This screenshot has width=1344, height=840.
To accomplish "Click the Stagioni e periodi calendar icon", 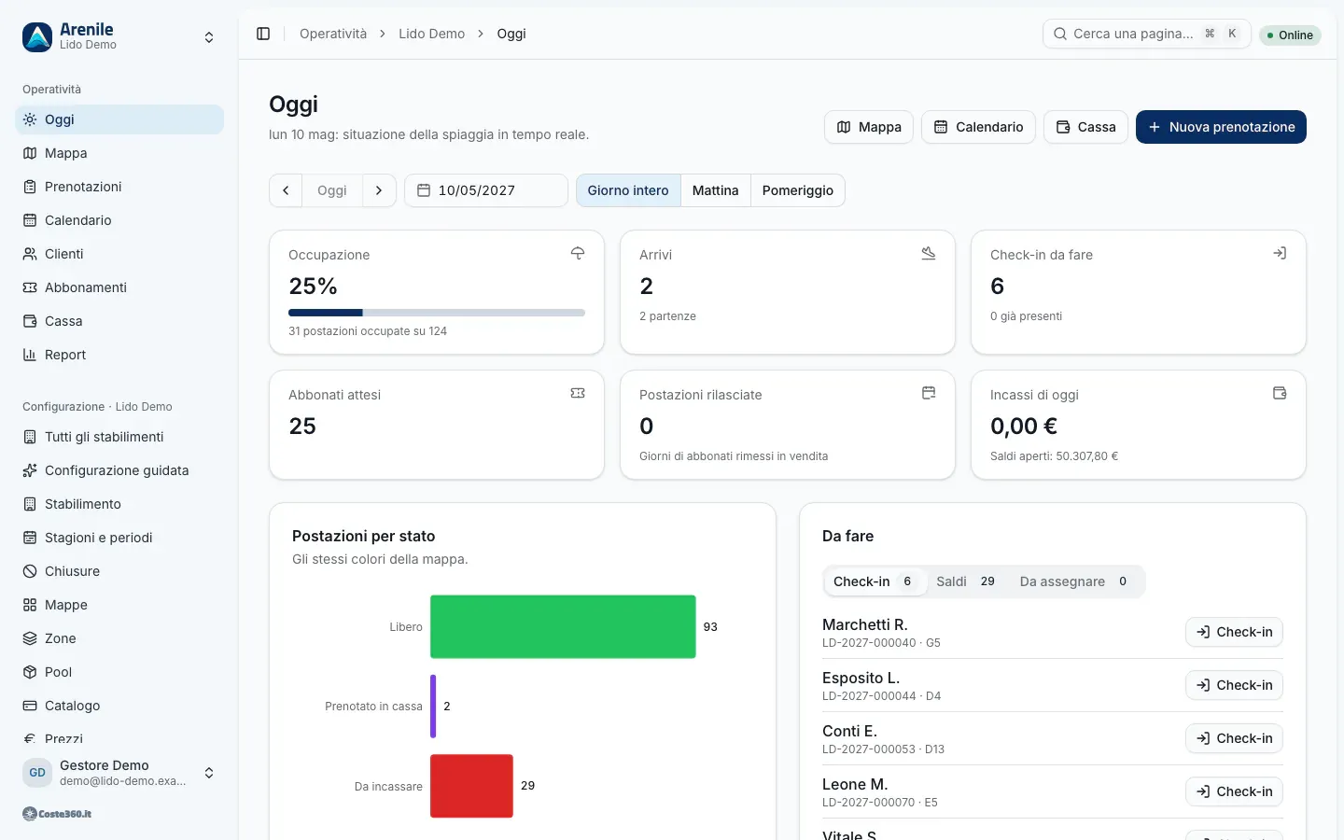I will click(30, 538).
